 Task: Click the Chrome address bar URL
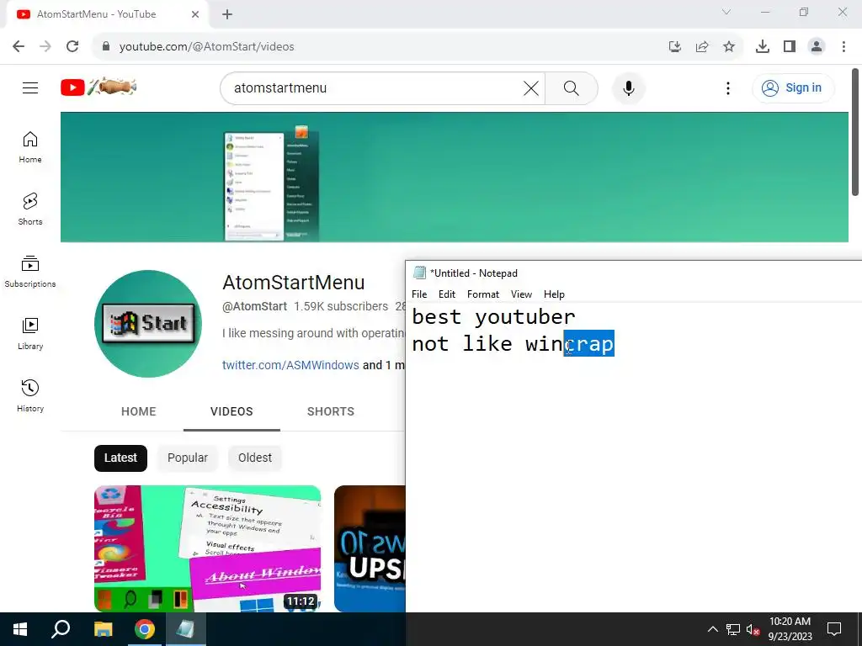(207, 47)
